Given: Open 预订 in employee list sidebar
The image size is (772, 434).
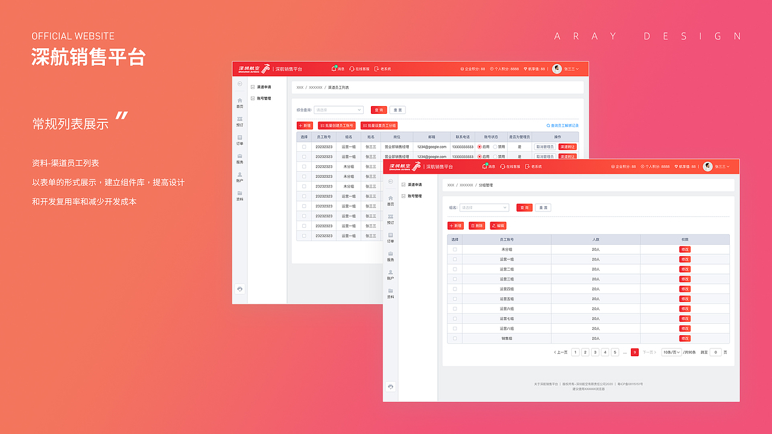Looking at the screenshot, I should (239, 122).
